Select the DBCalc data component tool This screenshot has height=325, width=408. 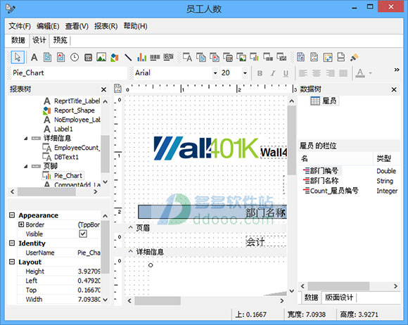coord(228,57)
